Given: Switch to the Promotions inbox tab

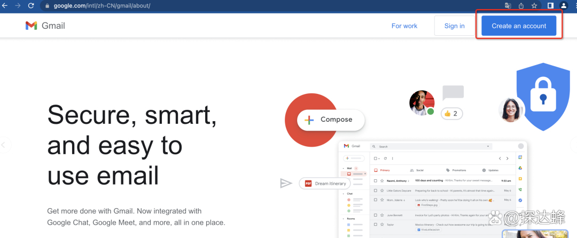Looking at the screenshot, I should pos(456,170).
